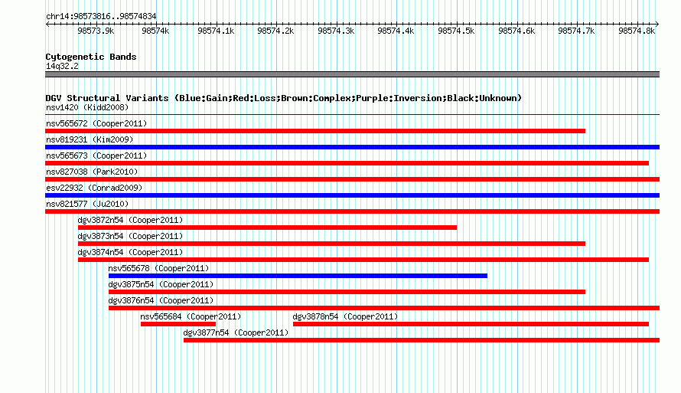This screenshot has width=681, height=393.
Task: Click the 14q32.2 cytogenetic band bar
Action: [352, 74]
